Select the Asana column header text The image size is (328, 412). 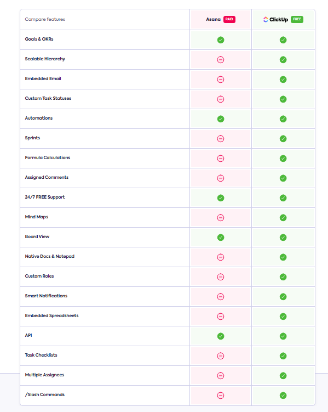(x=213, y=19)
